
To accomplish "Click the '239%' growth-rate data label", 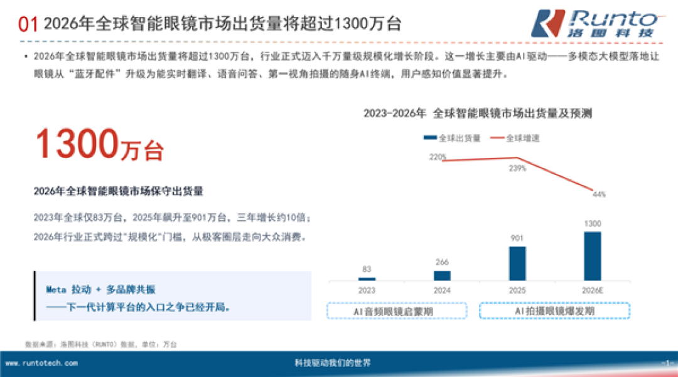I will pos(517,168).
